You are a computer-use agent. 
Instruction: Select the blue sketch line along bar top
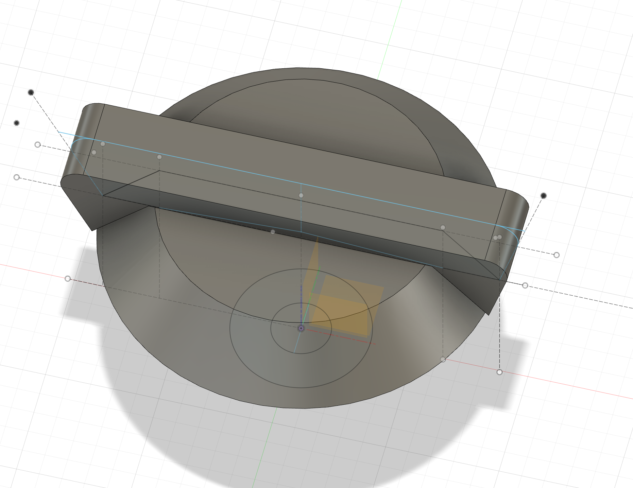292,182
